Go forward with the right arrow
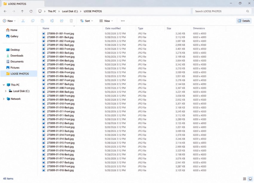Screen dimensions: 254x183 (14, 11)
